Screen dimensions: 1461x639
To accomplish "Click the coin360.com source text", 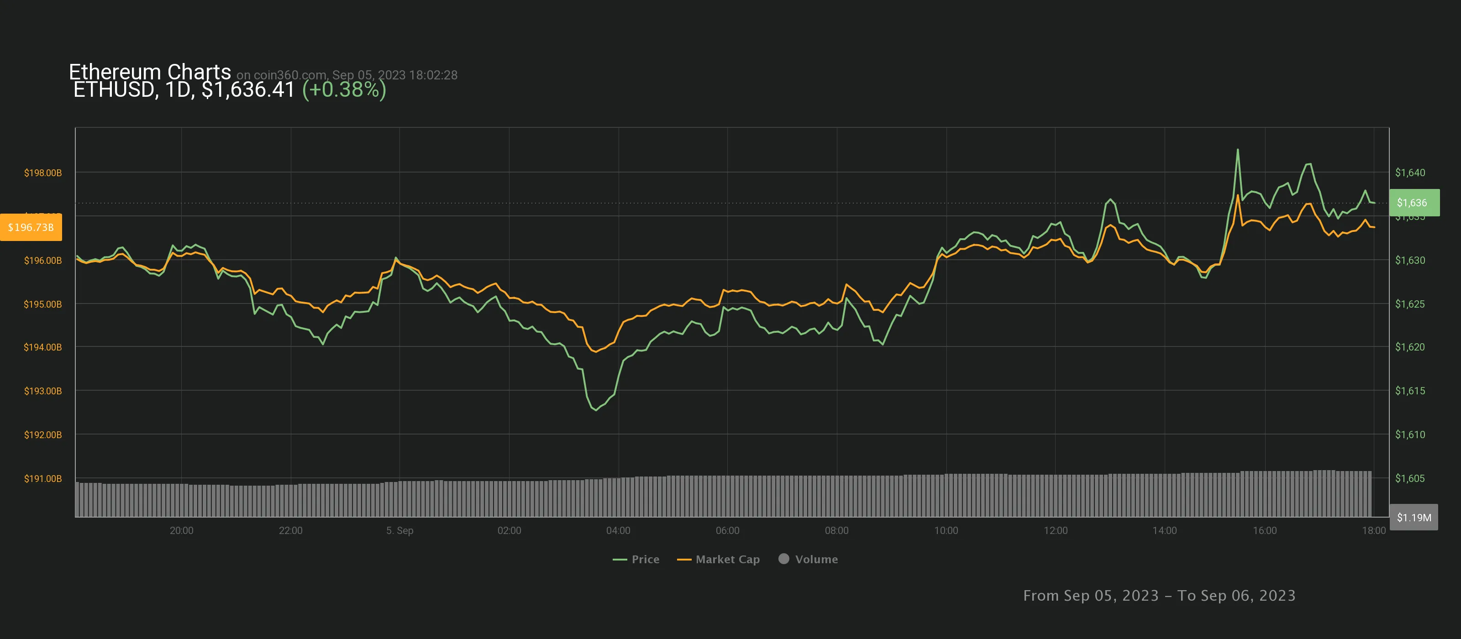I will click(289, 75).
